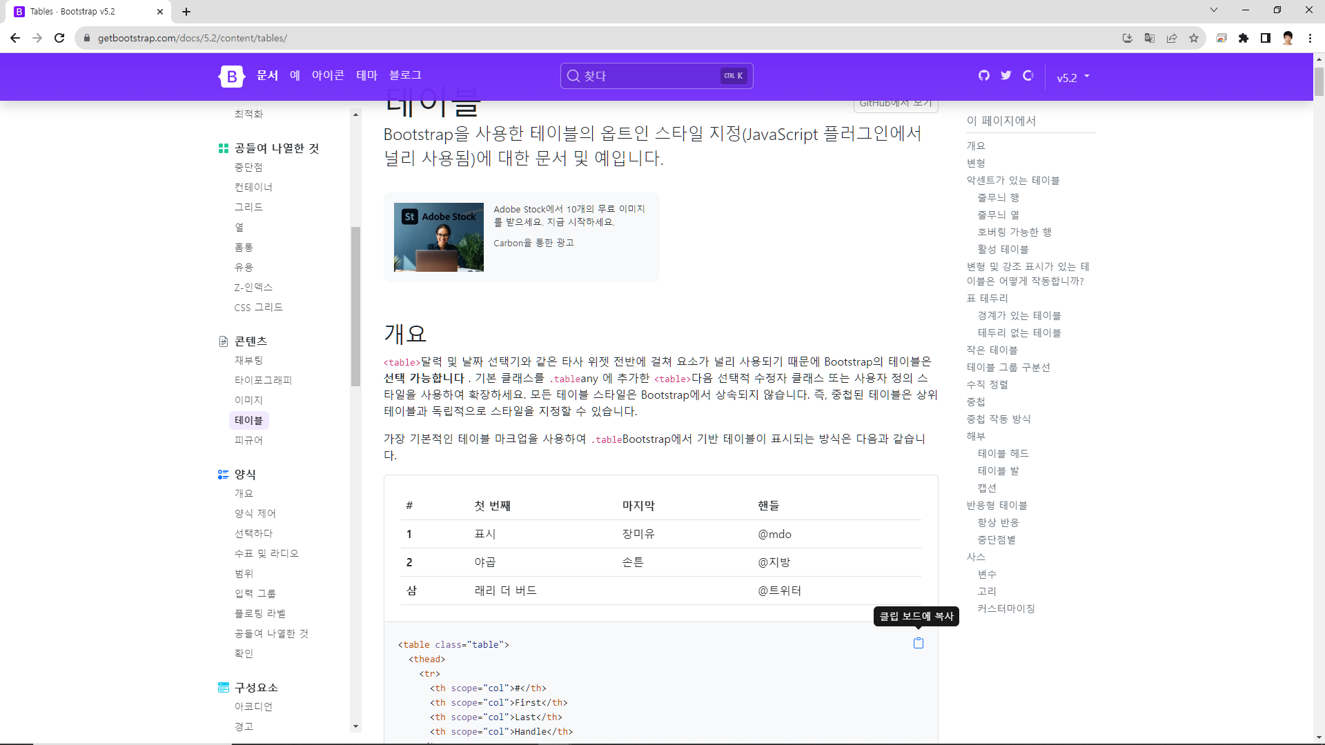Copy the table code to clipboard

click(x=919, y=643)
